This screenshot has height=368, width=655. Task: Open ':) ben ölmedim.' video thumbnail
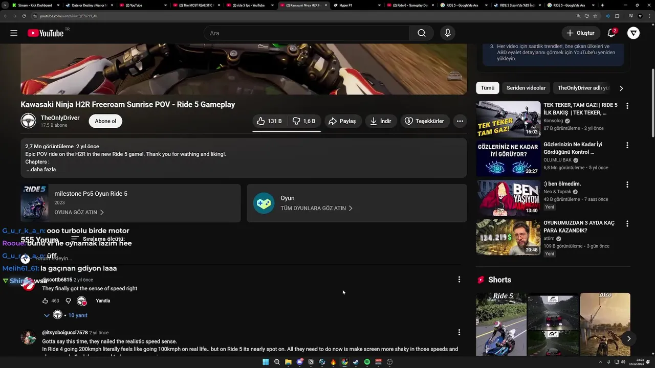[x=508, y=198]
